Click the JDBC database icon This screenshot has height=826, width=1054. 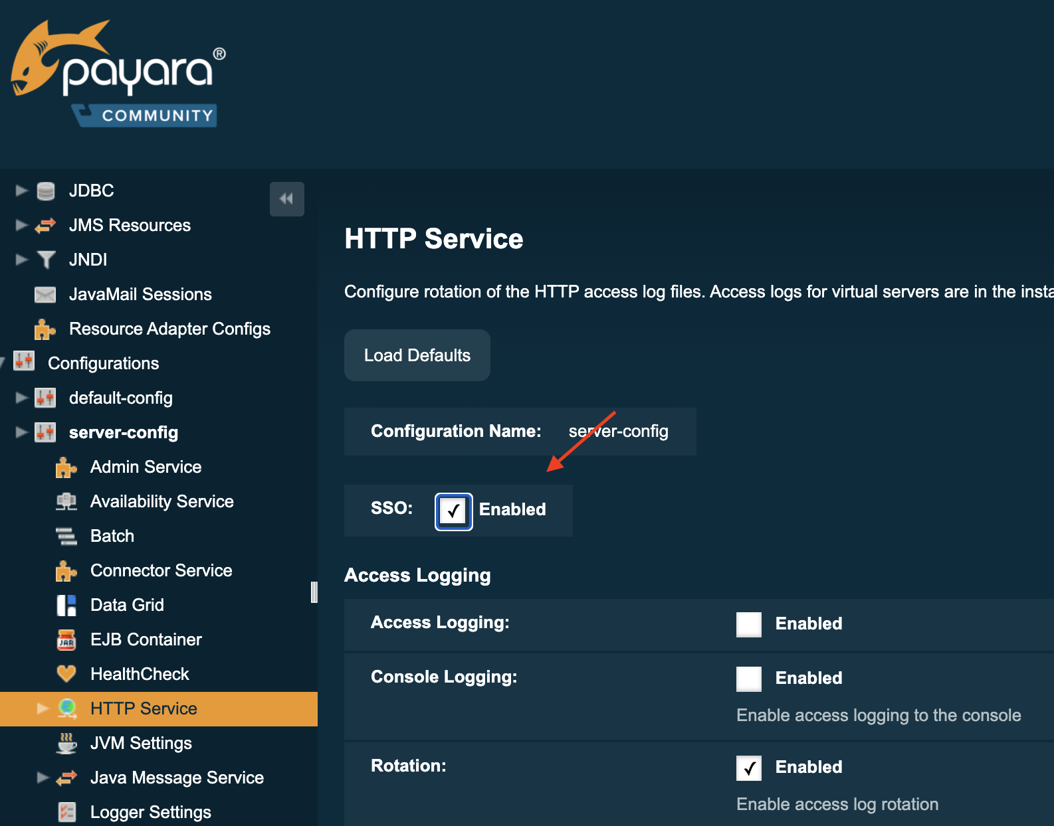coord(46,191)
